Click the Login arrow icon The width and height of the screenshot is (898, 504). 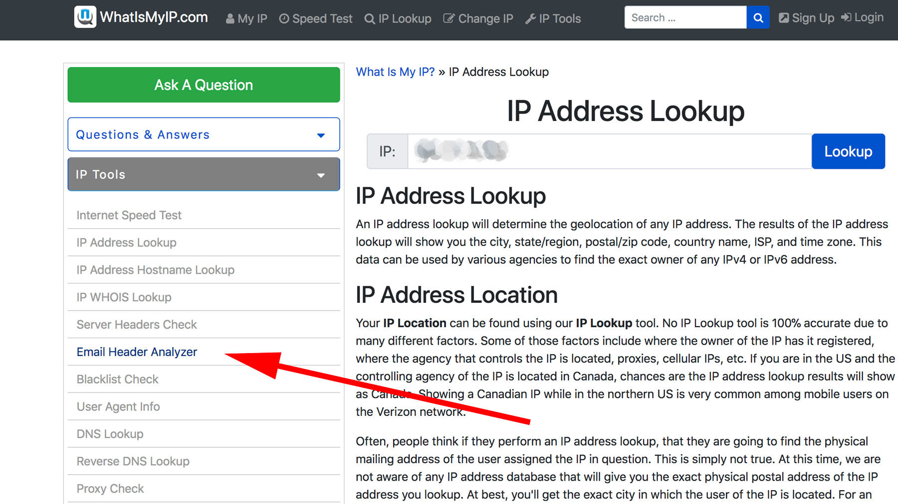(846, 17)
